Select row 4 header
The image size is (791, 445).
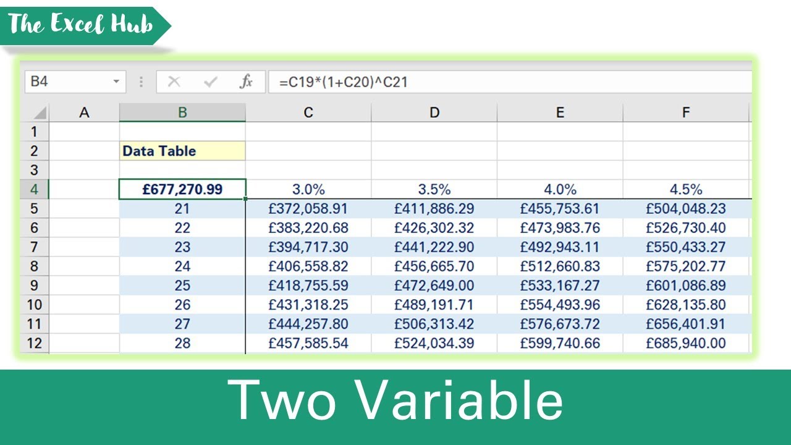tap(34, 189)
